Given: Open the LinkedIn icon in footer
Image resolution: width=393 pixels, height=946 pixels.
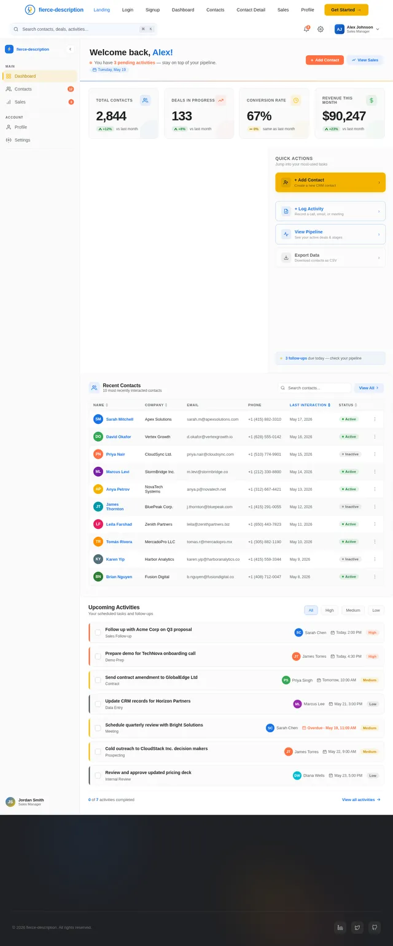Looking at the screenshot, I should click(340, 928).
